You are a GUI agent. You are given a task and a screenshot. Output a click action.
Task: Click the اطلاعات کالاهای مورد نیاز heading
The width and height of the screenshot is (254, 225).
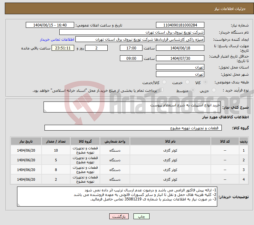(225, 117)
